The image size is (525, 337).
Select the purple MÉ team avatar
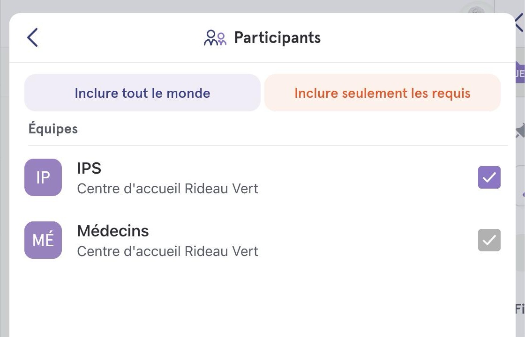(x=43, y=240)
